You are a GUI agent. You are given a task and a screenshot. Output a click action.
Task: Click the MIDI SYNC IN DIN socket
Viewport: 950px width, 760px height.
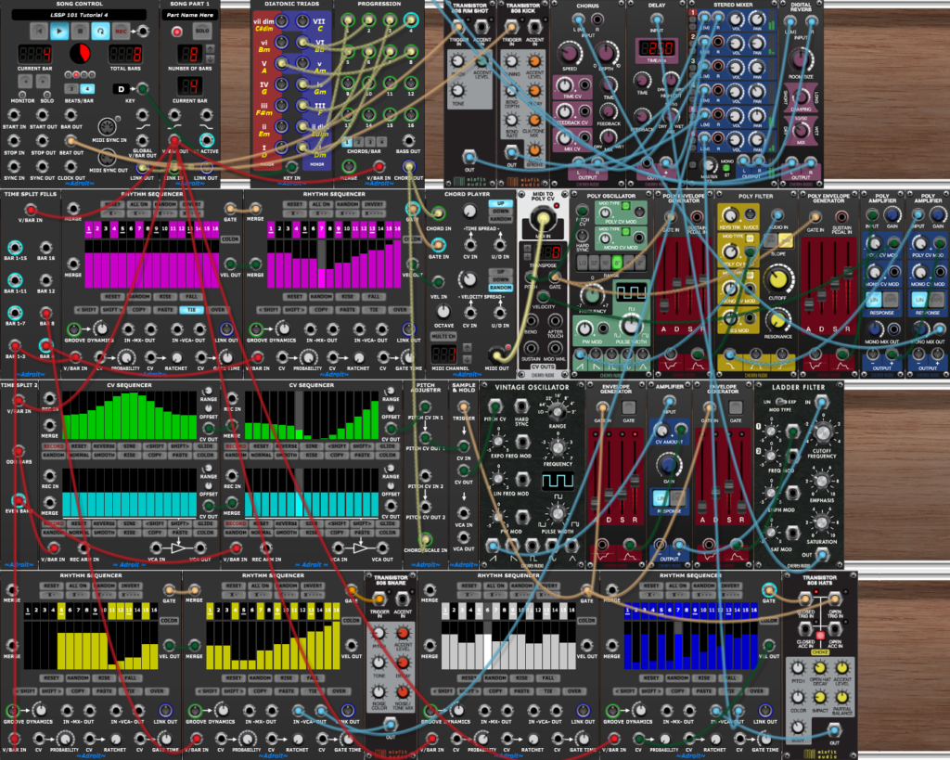click(x=108, y=126)
